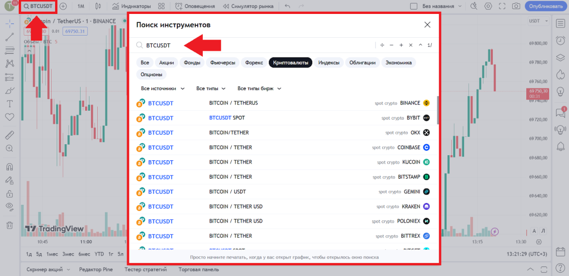This screenshot has width=569, height=276.
Task: Toggle stay-in-drawing-mode pencil lock
Action: click(x=10, y=180)
